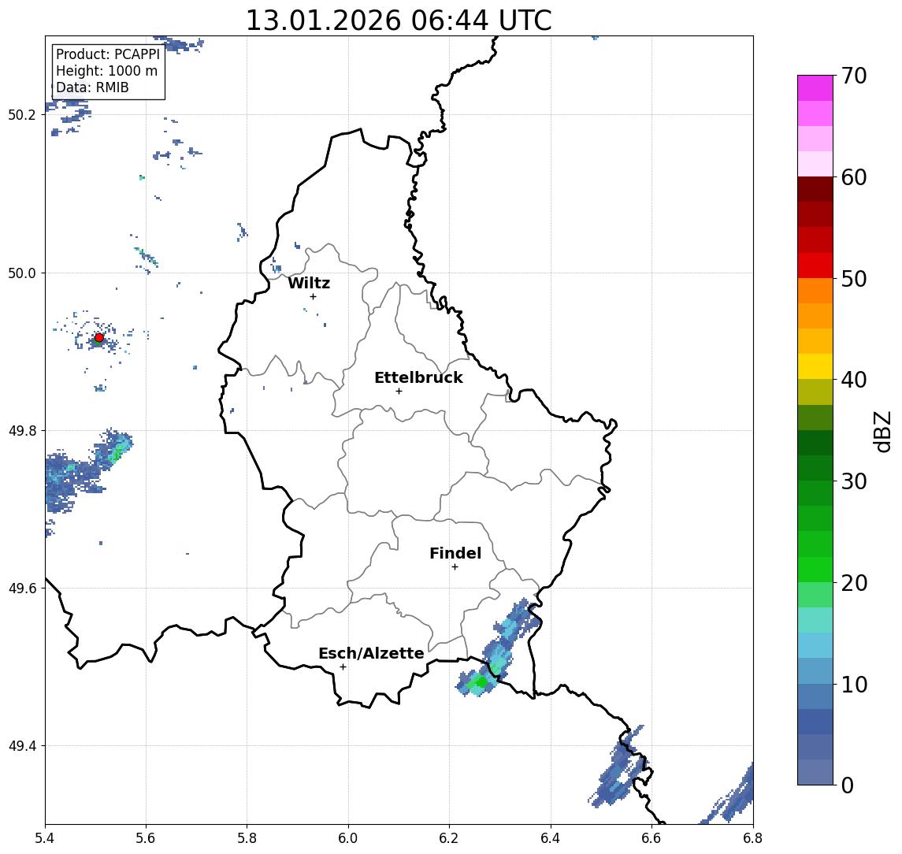This screenshot has height=854, width=902.
Task: Click the 5.4 longitude tick label
Action: (x=45, y=838)
